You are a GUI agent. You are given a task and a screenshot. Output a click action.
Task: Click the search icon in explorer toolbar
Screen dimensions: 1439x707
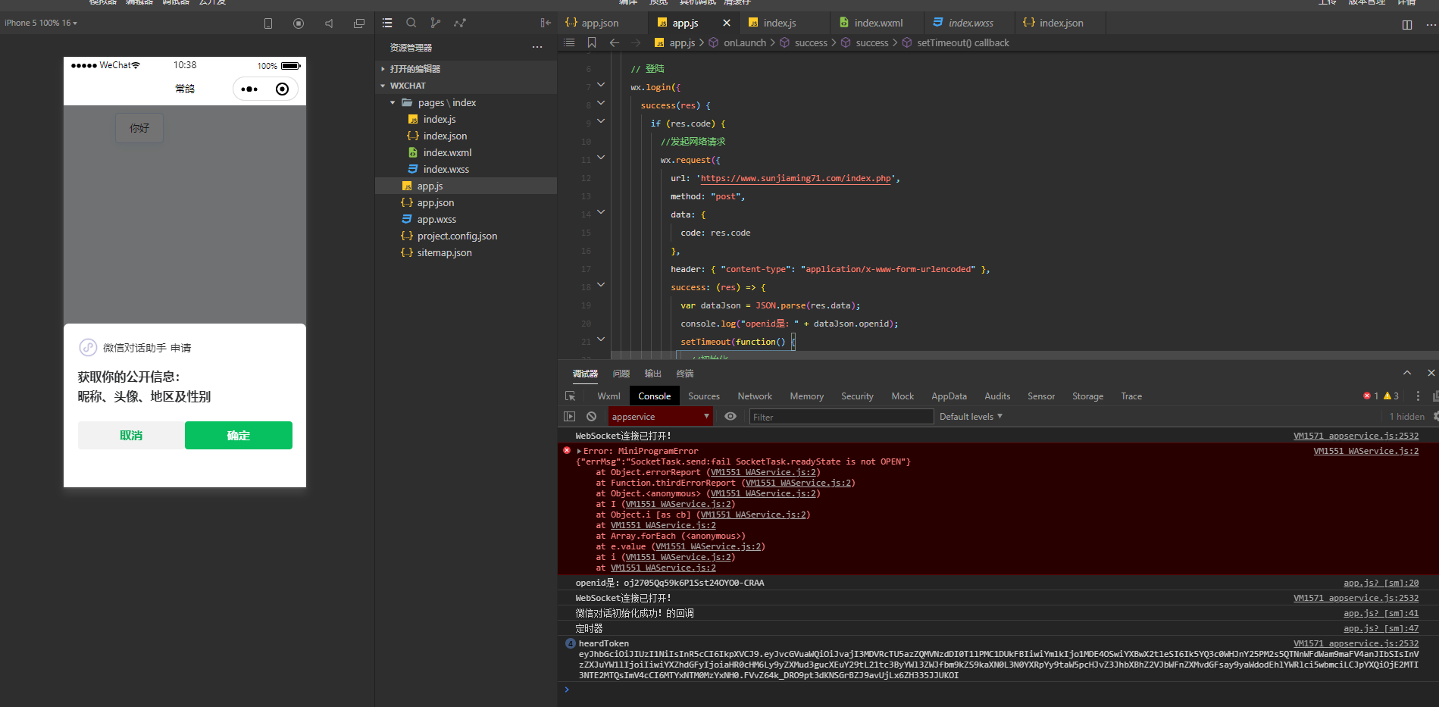click(411, 23)
